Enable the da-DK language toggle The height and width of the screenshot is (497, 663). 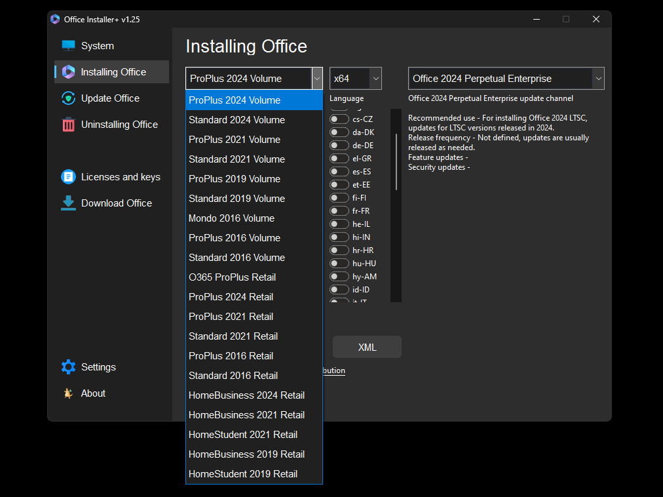coord(339,132)
